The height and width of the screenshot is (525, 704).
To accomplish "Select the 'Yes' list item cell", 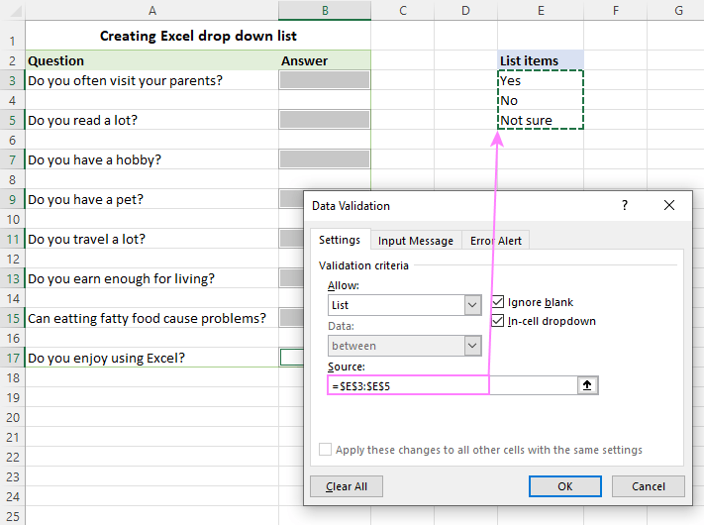I will click(x=541, y=80).
